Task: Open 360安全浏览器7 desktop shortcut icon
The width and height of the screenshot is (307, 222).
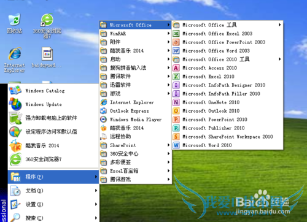Action: click(47, 20)
